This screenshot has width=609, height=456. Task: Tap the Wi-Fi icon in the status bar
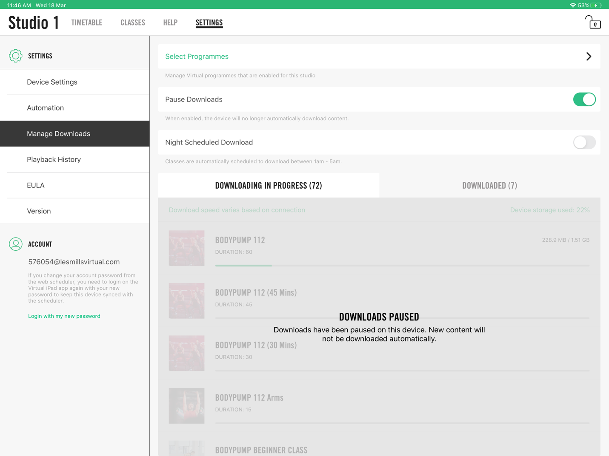[x=573, y=5]
